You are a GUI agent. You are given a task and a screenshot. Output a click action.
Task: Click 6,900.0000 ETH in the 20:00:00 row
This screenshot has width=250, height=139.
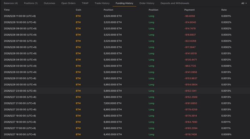[113, 109]
